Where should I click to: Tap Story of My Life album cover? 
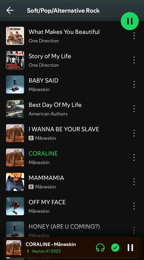(x=15, y=60)
